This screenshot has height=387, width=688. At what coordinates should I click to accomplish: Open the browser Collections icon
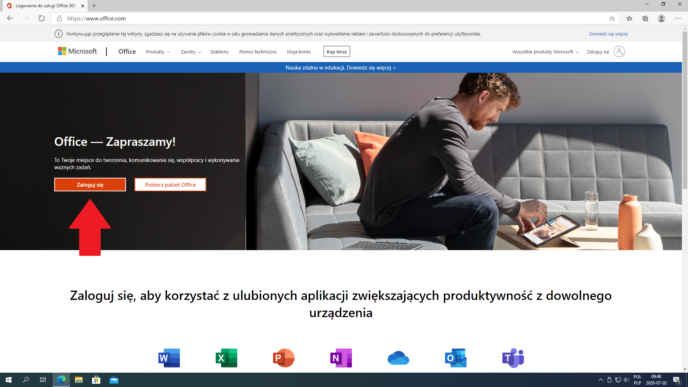[x=645, y=18]
